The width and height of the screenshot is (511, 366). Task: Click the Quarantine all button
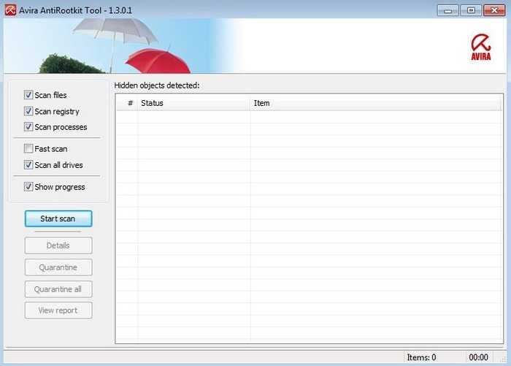(x=58, y=289)
